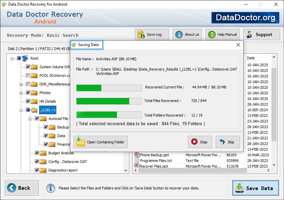Click the Recovered Current File progress bar
The width and height of the screenshot is (284, 200).
(109, 88)
